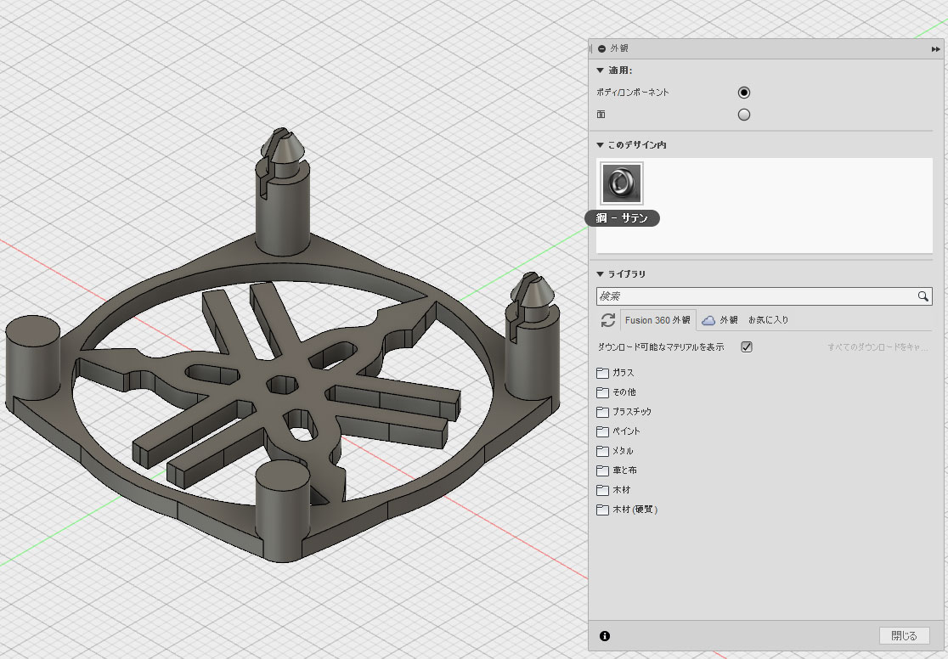Click the 検索 search input field
The height and width of the screenshot is (659, 948).
click(x=756, y=296)
